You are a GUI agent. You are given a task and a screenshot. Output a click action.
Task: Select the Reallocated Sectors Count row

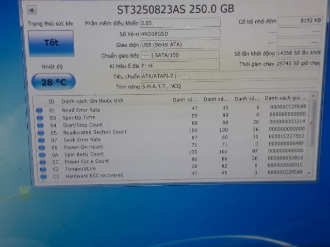tap(171, 131)
